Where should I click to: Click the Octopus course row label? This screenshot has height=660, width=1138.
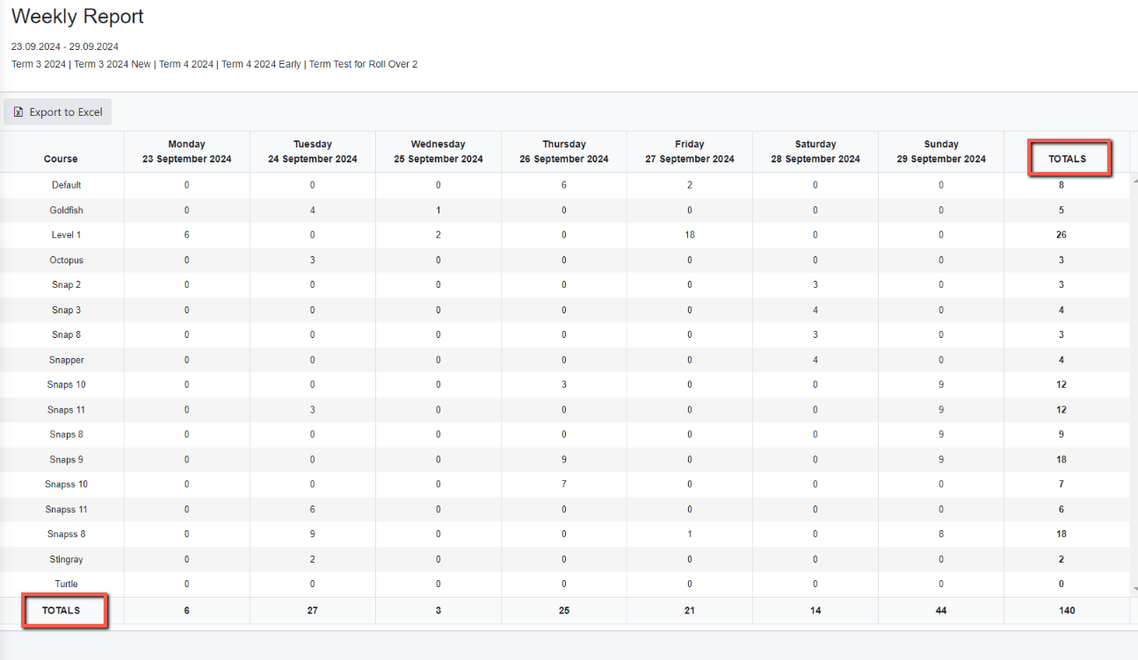(66, 260)
